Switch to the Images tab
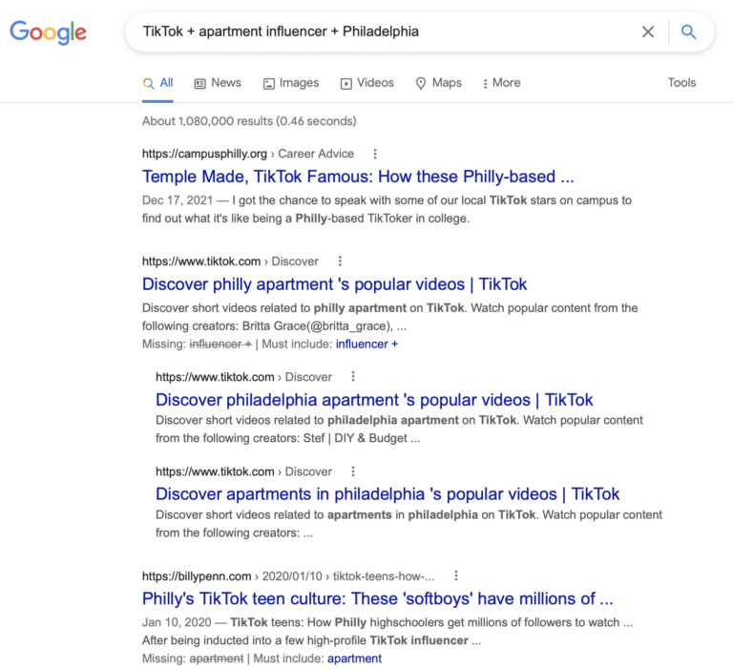The height and width of the screenshot is (670, 733). tap(291, 83)
